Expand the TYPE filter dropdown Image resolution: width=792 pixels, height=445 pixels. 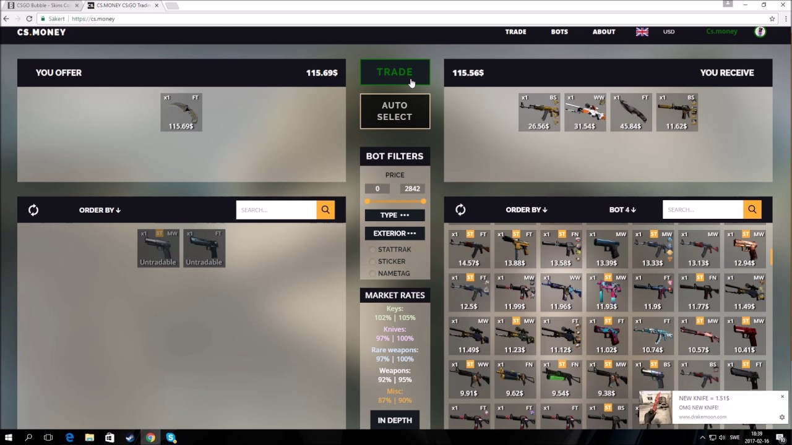[395, 215]
